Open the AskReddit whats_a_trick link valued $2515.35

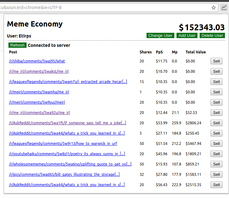pyautogui.click(x=67, y=185)
